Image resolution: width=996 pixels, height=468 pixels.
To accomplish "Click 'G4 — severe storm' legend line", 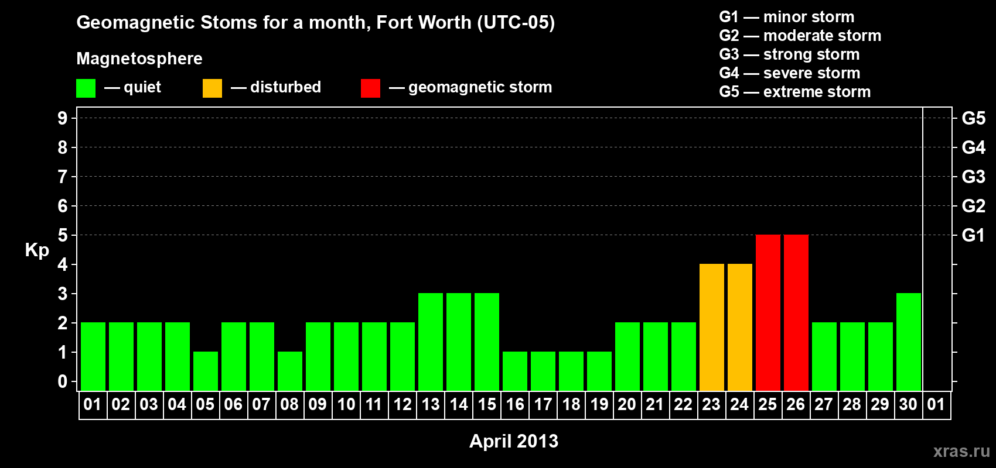I will 790,73.
